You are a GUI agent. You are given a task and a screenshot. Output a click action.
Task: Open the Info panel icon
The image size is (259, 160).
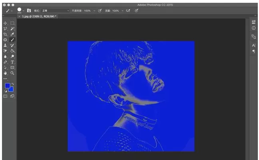[x=253, y=28]
